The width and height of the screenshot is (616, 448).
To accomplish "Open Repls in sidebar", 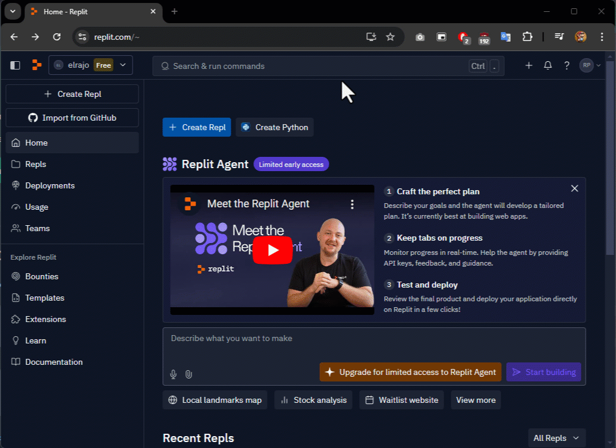I will (x=73, y=164).
